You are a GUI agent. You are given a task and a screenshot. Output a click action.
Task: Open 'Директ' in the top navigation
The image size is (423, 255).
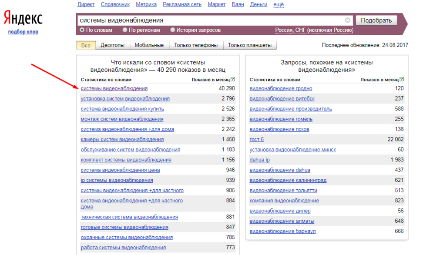click(86, 4)
